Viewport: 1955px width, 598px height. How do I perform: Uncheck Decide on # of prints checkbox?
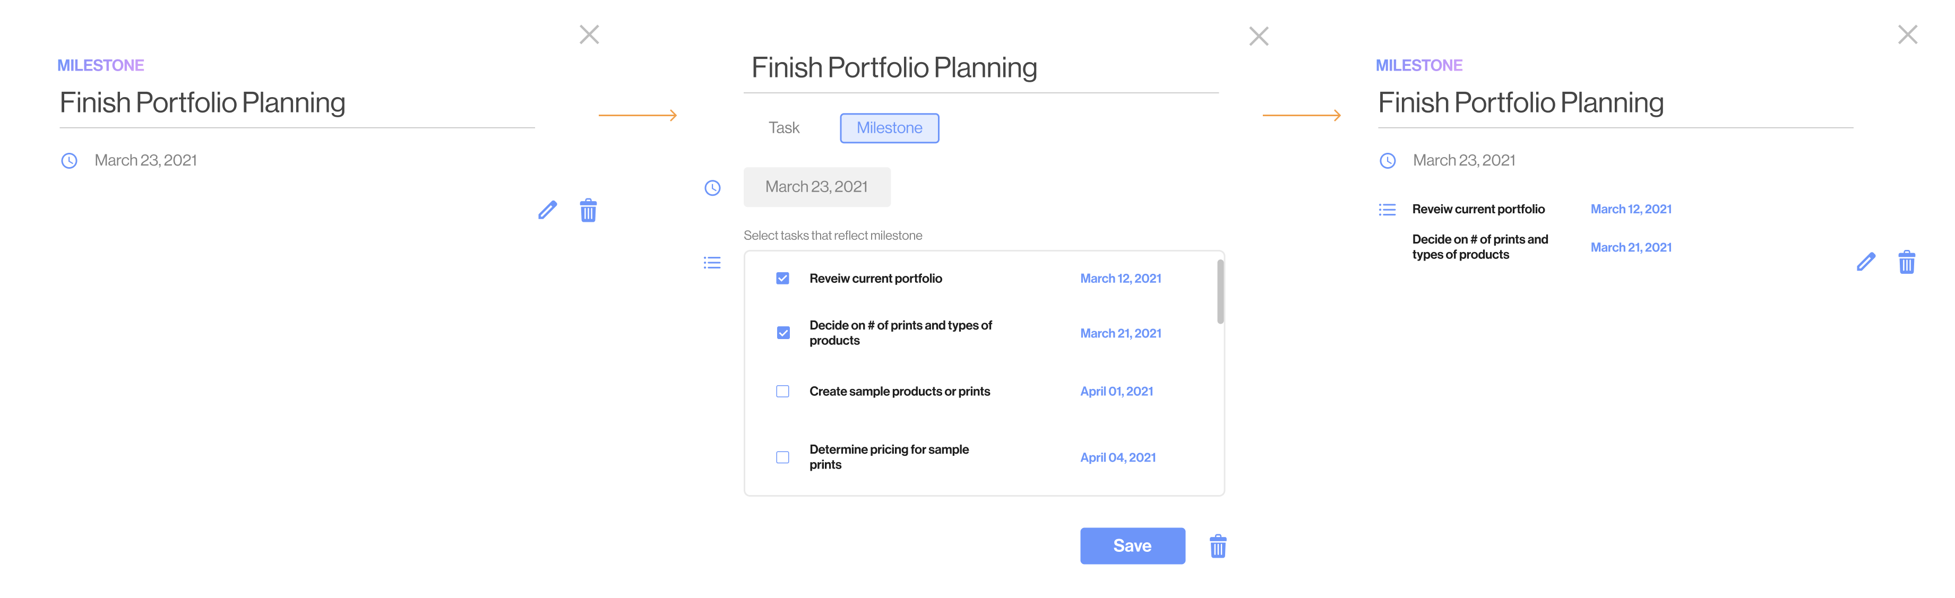[x=782, y=333]
